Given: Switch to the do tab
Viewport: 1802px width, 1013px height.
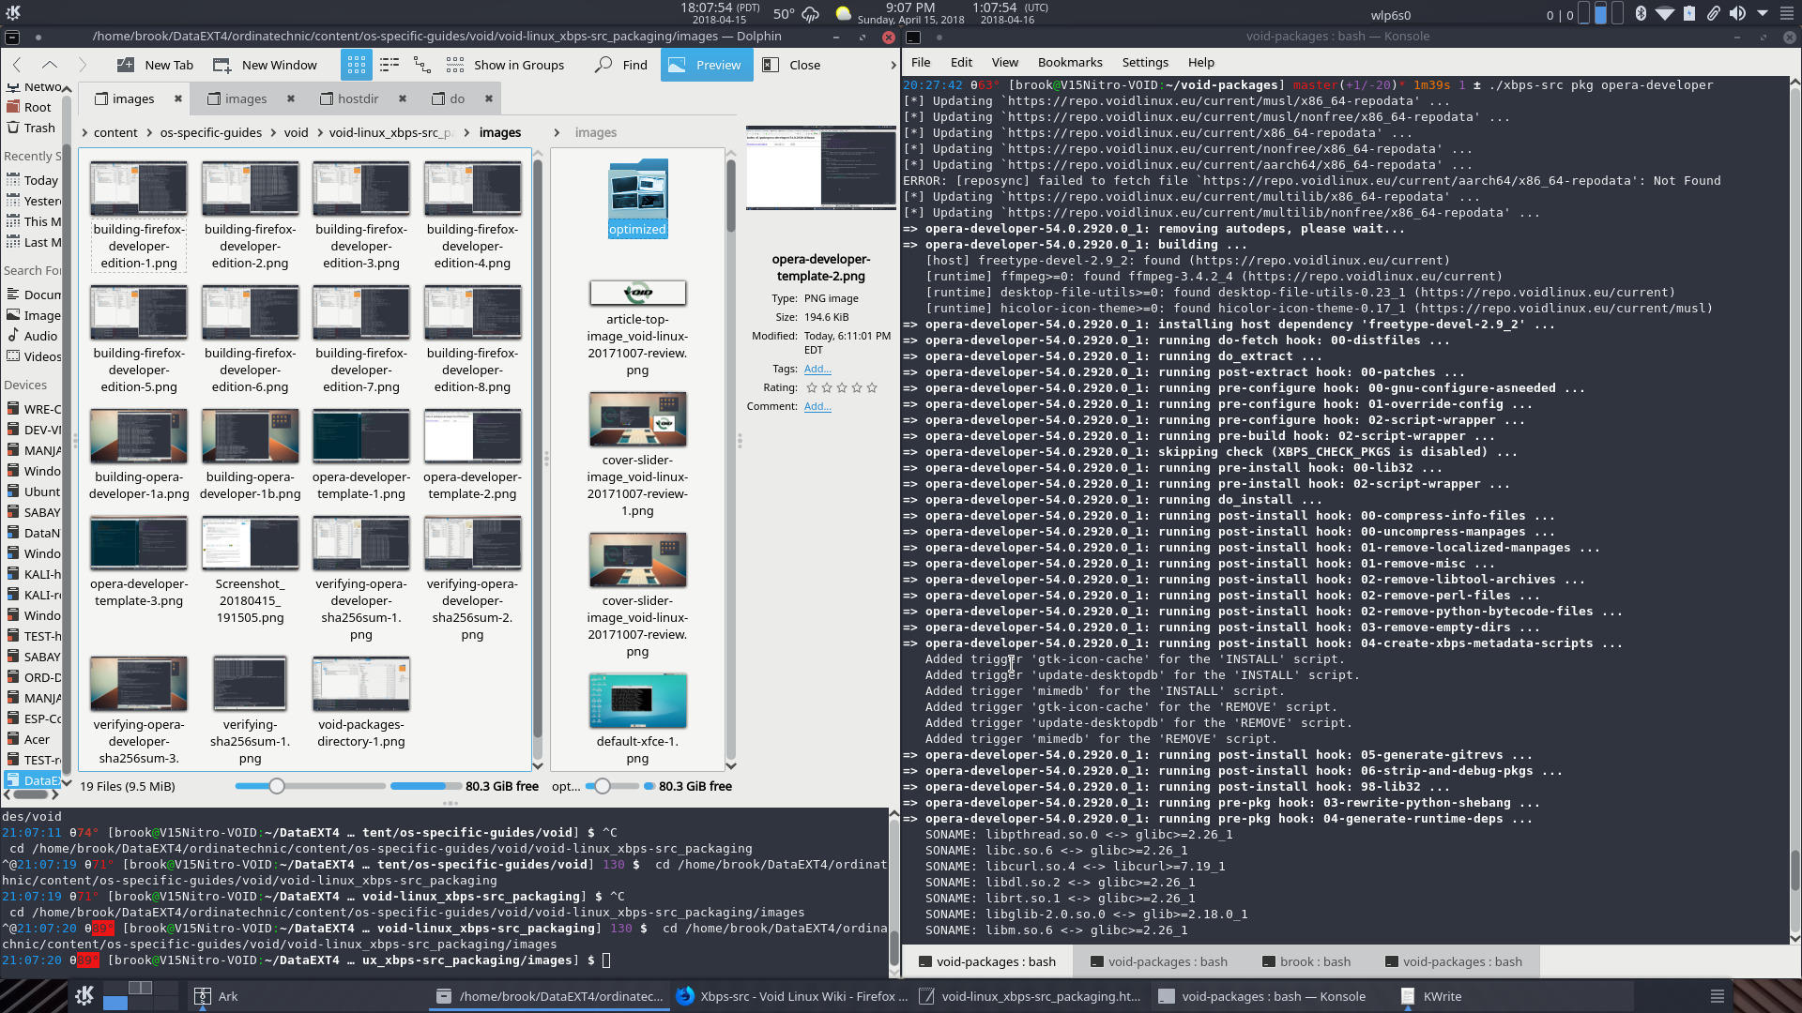Looking at the screenshot, I should (x=457, y=98).
